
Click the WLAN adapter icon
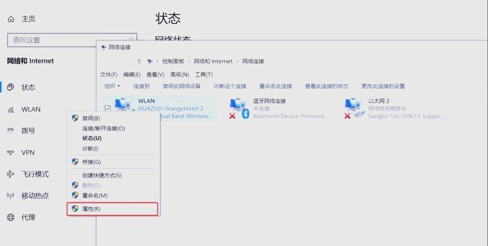pos(123,105)
